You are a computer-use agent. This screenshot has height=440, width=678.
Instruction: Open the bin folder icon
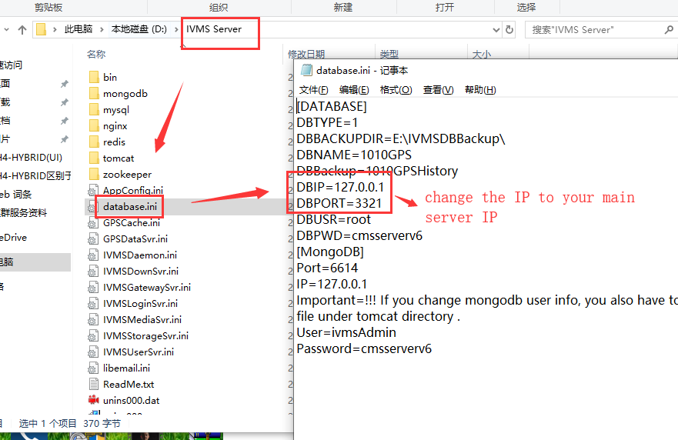click(x=94, y=78)
